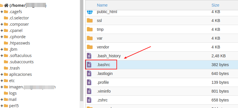Click the logs folder icon in tree
Screen dimensions: 238x108
tap(6, 93)
